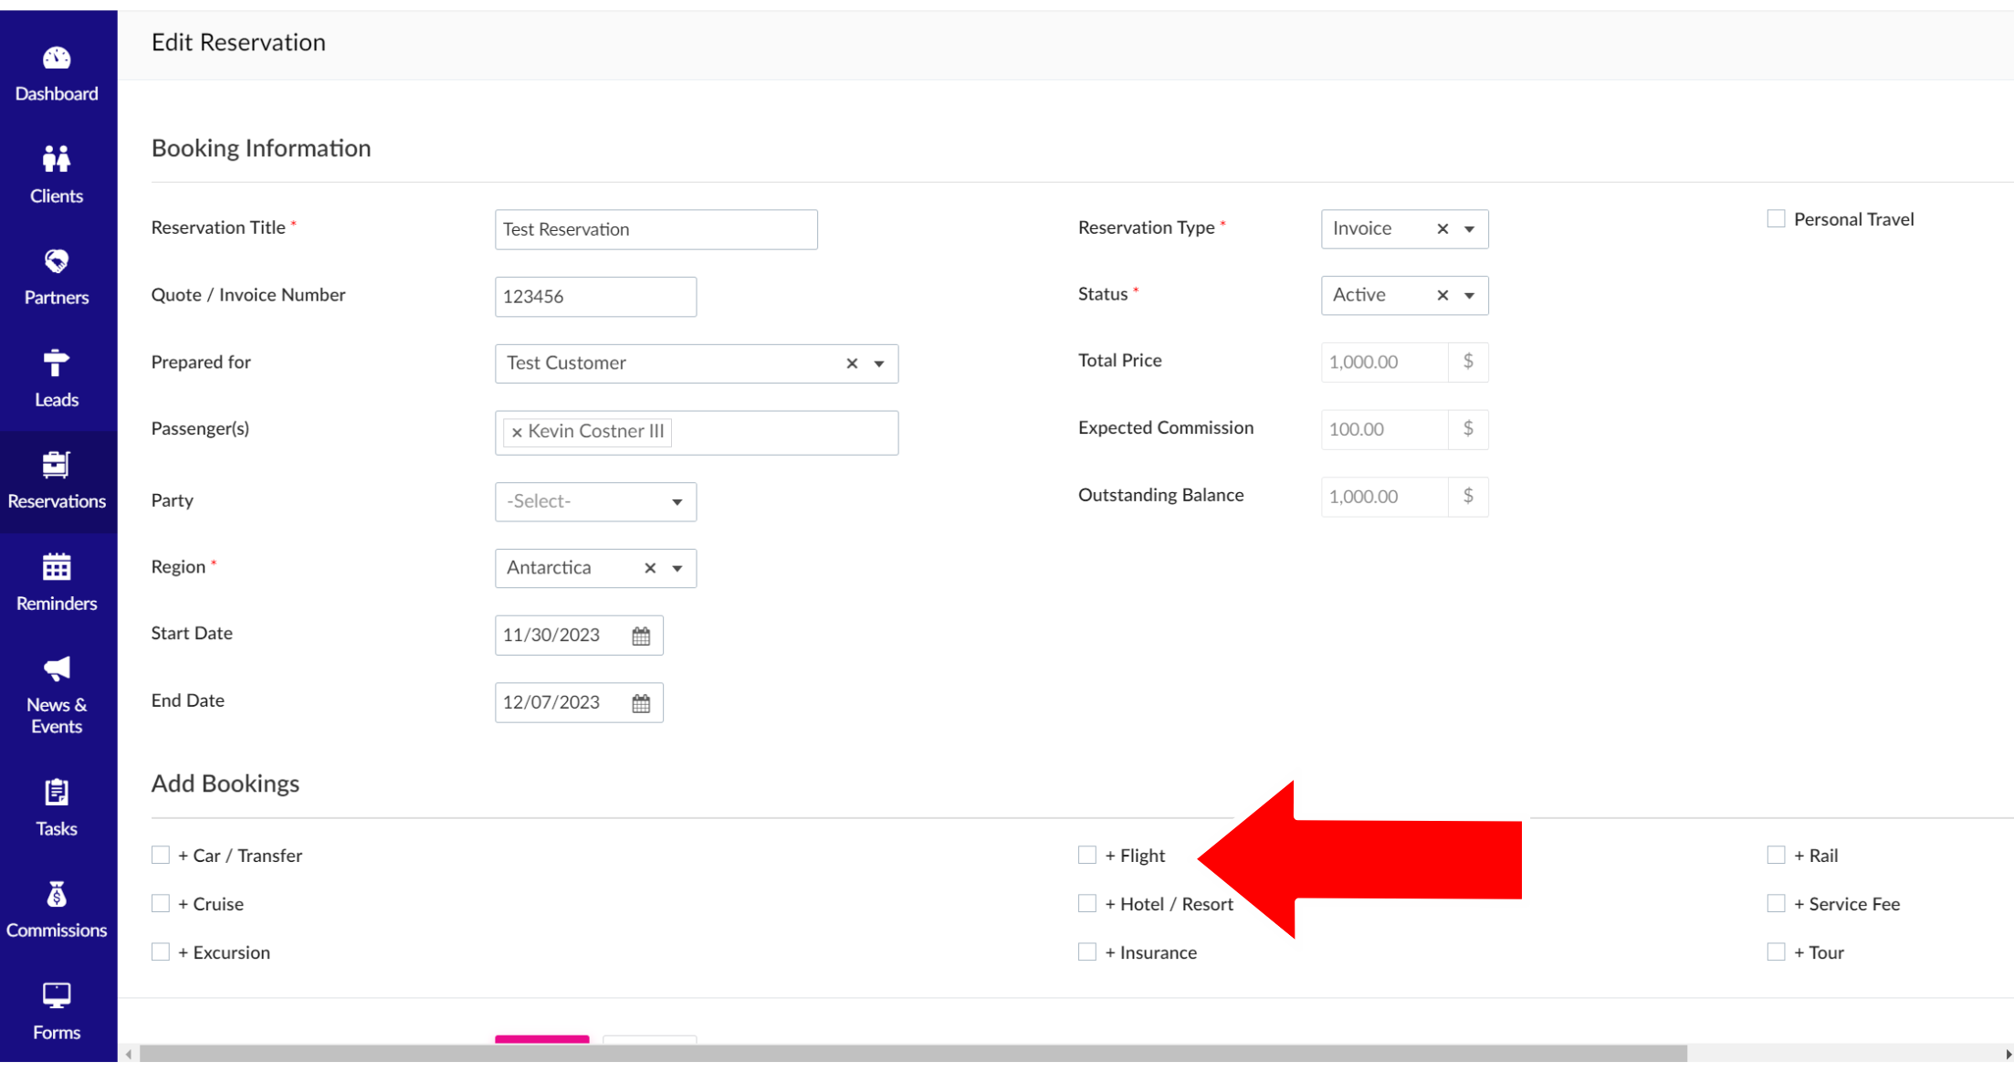Viewport: 2014px width, 1072px height.
Task: Open News & Events megaphone icon
Action: (x=56, y=669)
